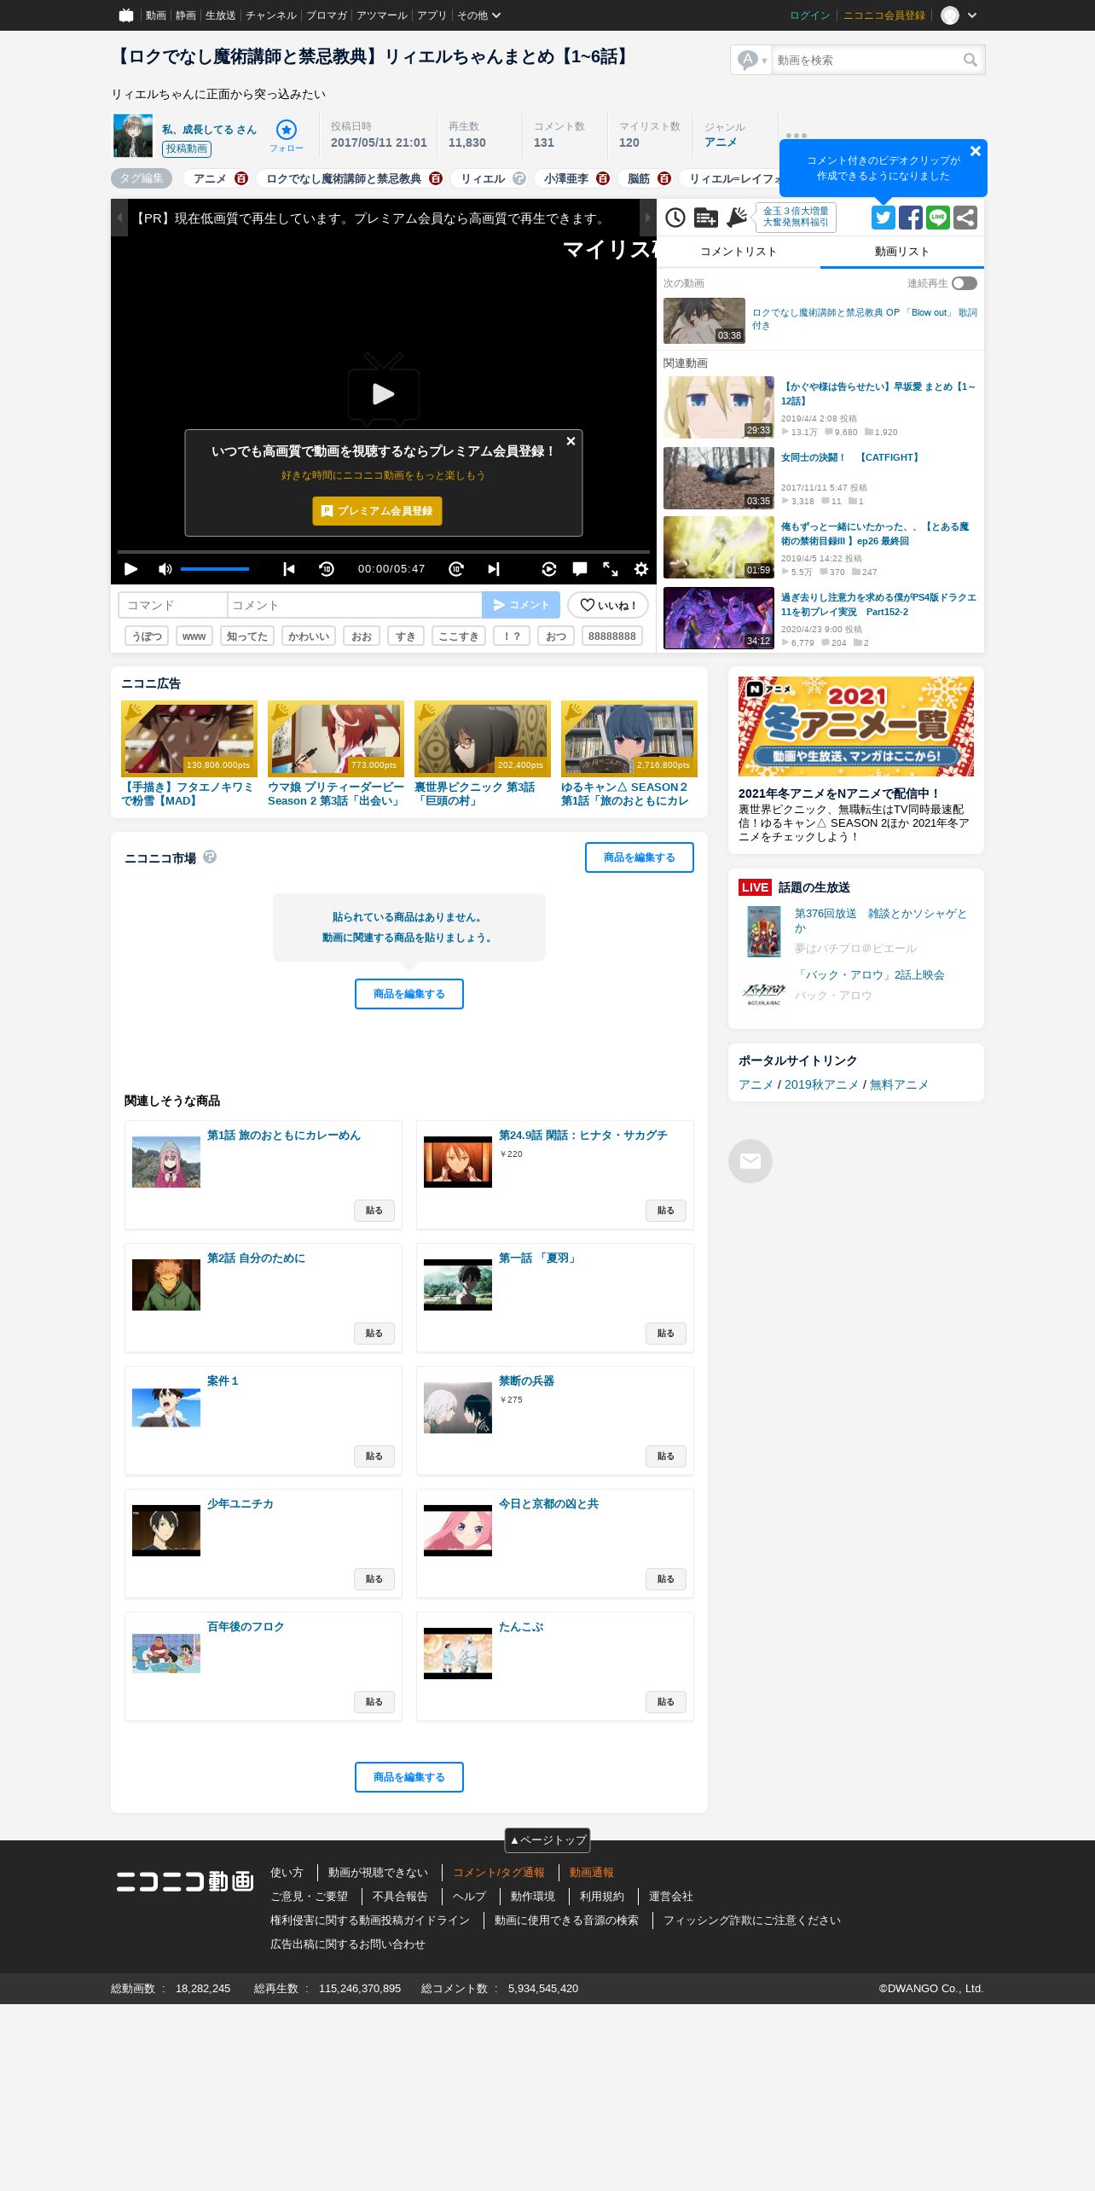The height and width of the screenshot is (2191, 1095).
Task: Click the Niconico TV logo icon in top bar
Action: pyautogui.click(x=126, y=15)
